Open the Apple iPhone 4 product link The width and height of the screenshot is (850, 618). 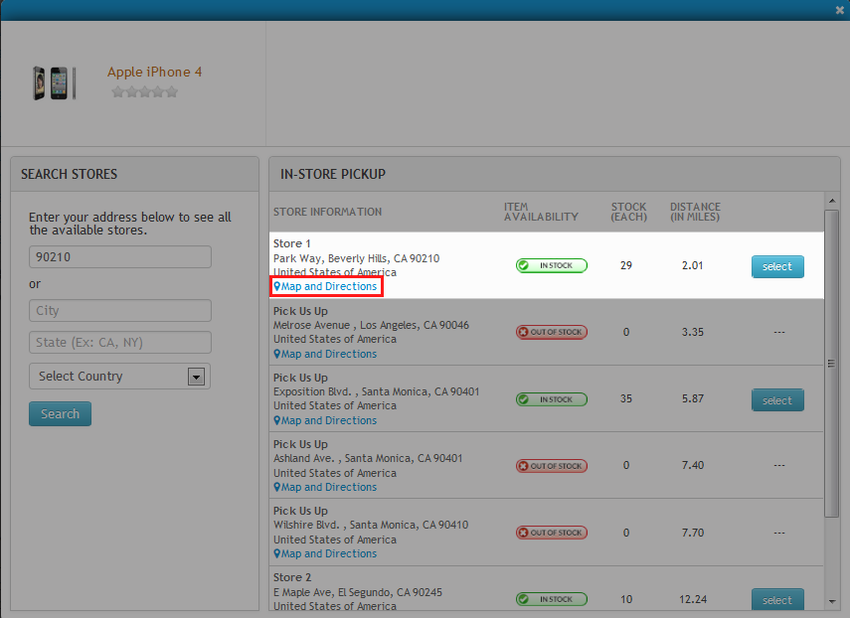154,73
